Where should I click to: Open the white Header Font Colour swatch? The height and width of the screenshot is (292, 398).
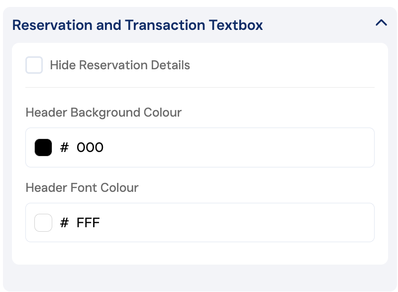[x=43, y=223]
